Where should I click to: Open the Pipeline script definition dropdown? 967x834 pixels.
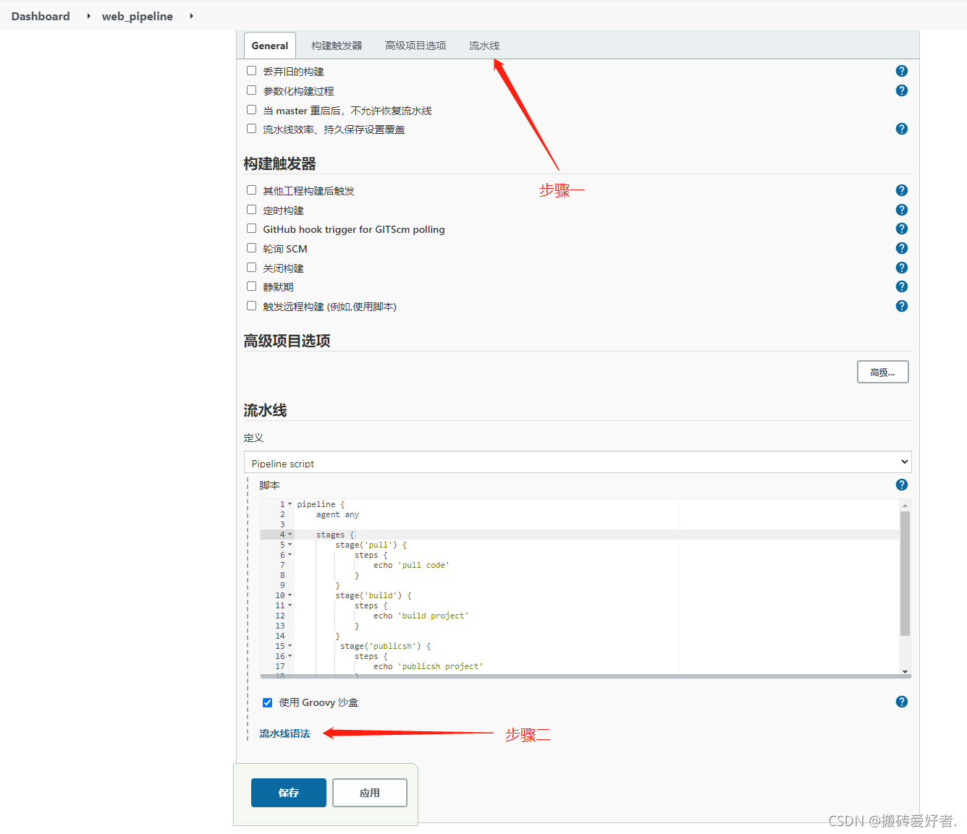point(578,462)
